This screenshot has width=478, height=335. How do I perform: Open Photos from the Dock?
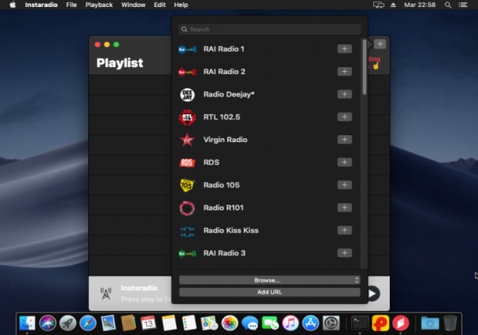click(230, 323)
